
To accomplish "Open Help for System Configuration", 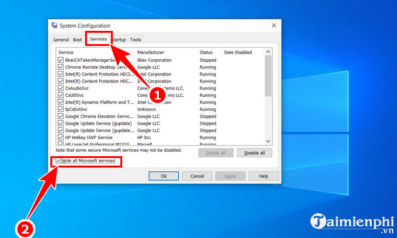I will pos(263,176).
